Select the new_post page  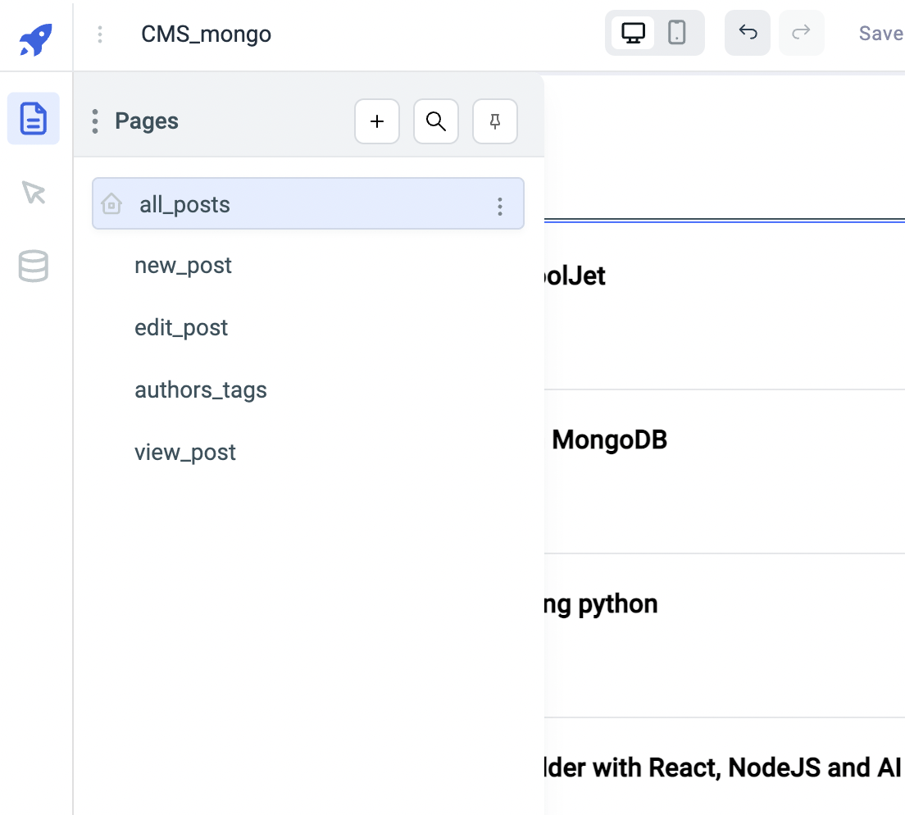[183, 266]
